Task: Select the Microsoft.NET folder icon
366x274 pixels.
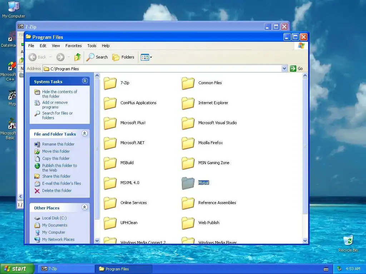Action: (110, 143)
